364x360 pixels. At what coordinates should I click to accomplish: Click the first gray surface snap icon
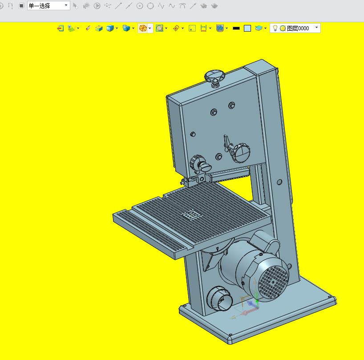[204, 6]
